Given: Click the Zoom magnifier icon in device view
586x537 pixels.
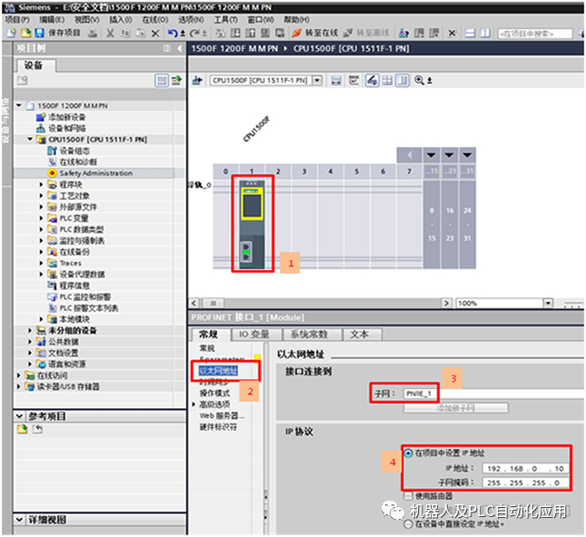Looking at the screenshot, I should (x=419, y=80).
